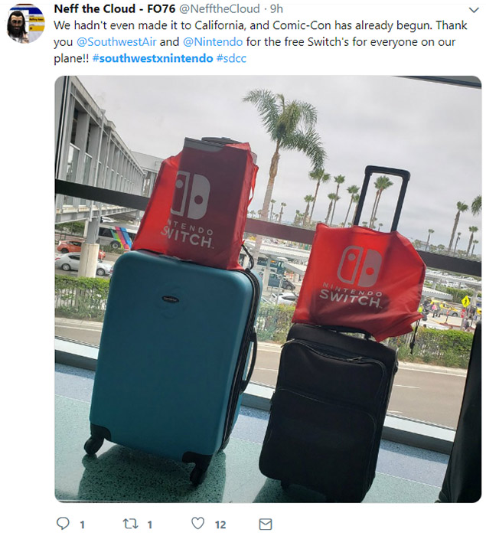Open the Neff the Cloud - FO76 display name

(x=115, y=8)
